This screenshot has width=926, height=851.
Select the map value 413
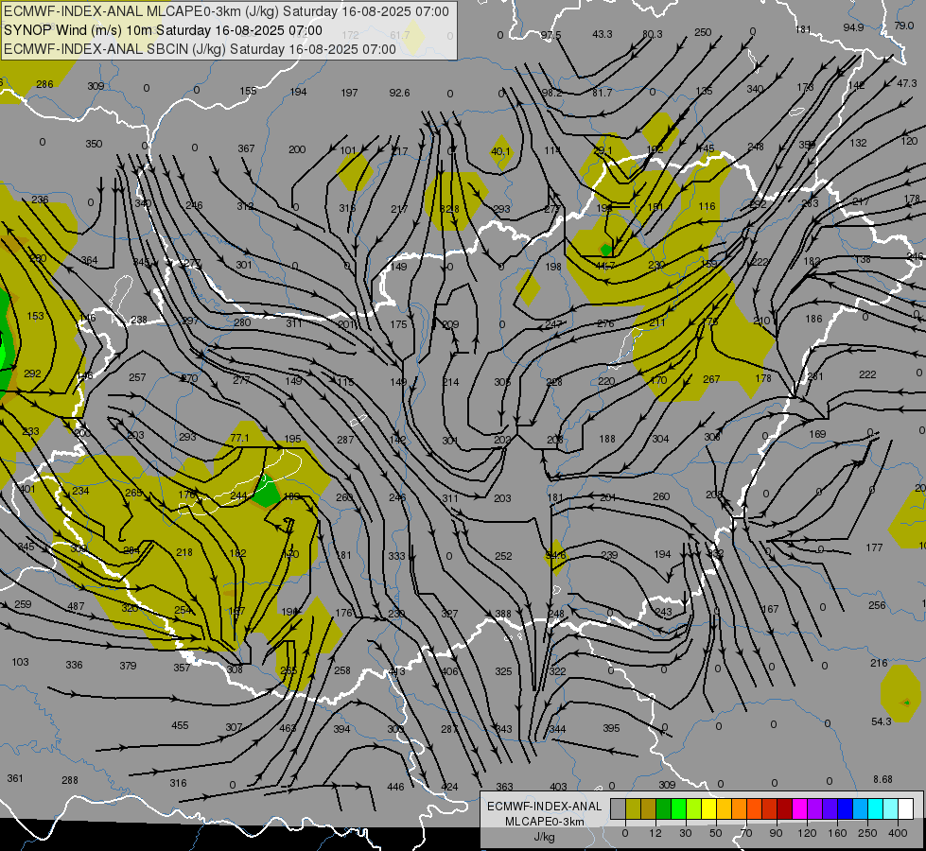[x=397, y=671]
